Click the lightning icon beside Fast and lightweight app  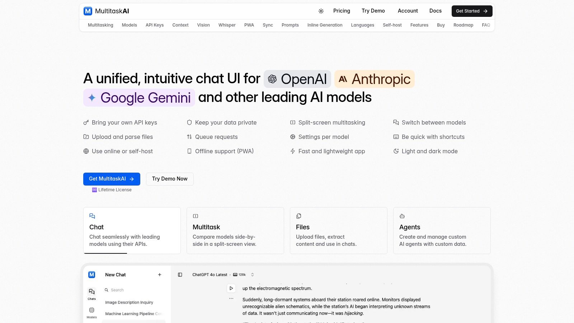pos(293,151)
